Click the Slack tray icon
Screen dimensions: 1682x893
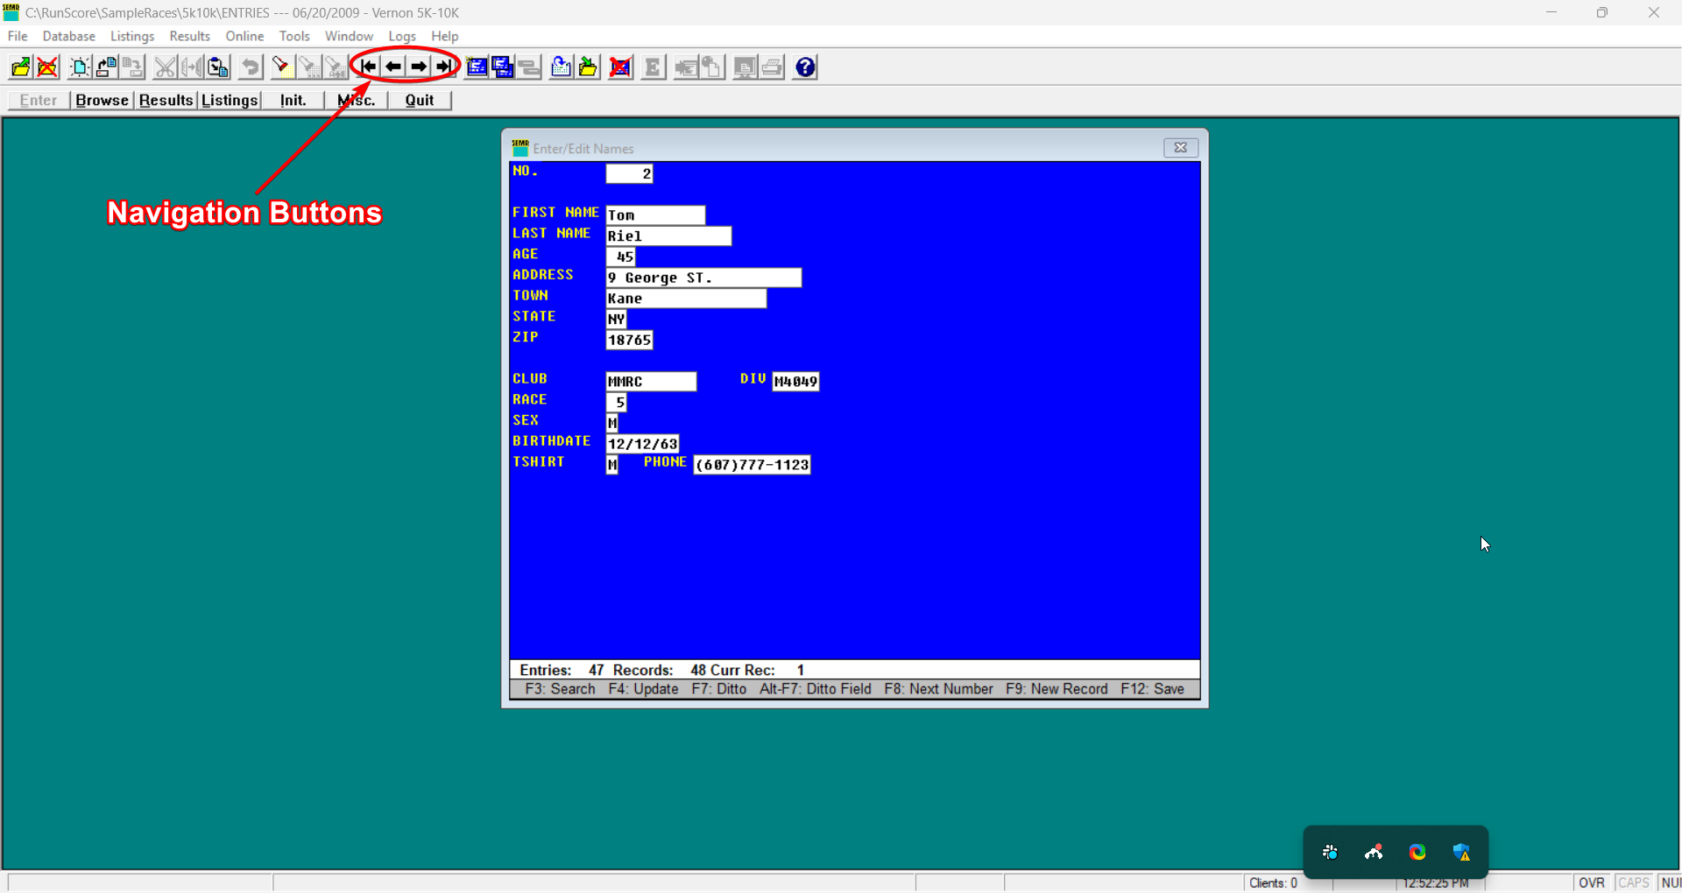point(1330,852)
